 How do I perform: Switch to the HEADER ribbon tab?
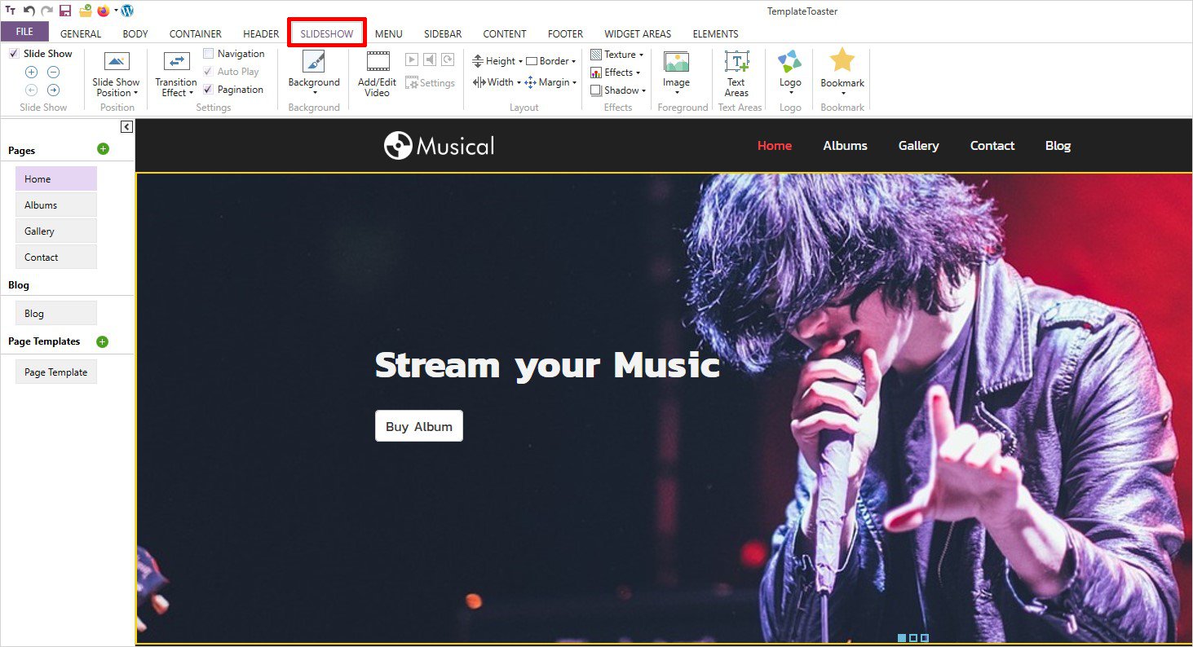coord(261,33)
